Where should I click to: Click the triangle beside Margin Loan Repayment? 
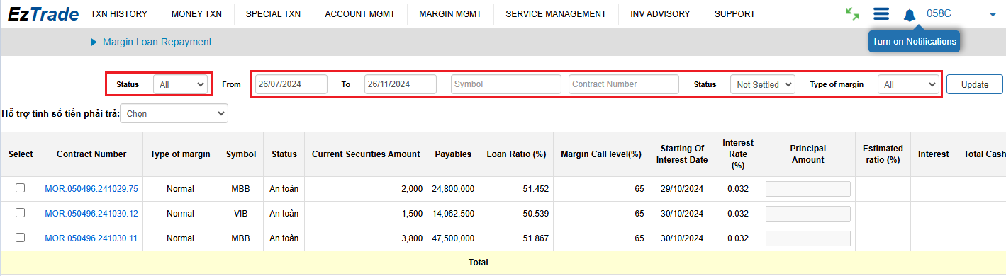pyautogui.click(x=94, y=42)
